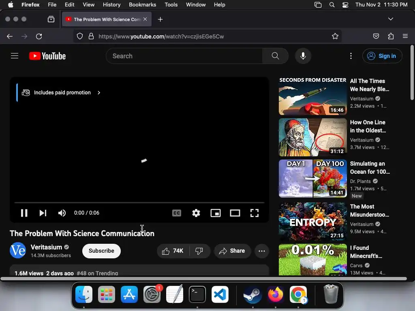Open more actions ellipsis beside Share

pyautogui.click(x=262, y=251)
